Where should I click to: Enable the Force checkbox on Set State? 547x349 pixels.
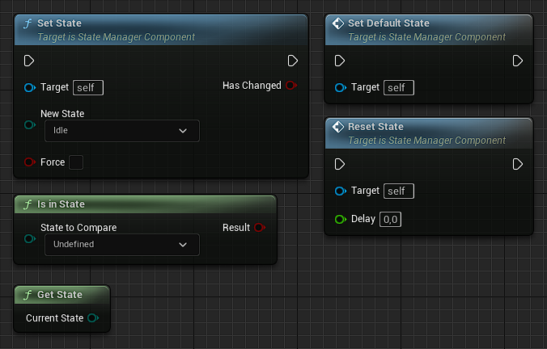tap(76, 162)
